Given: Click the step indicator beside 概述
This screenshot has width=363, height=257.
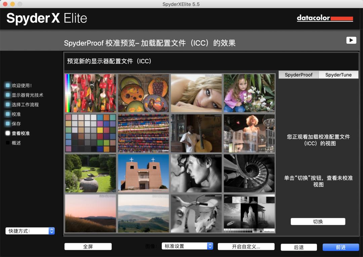Looking at the screenshot, I should 8,143.
